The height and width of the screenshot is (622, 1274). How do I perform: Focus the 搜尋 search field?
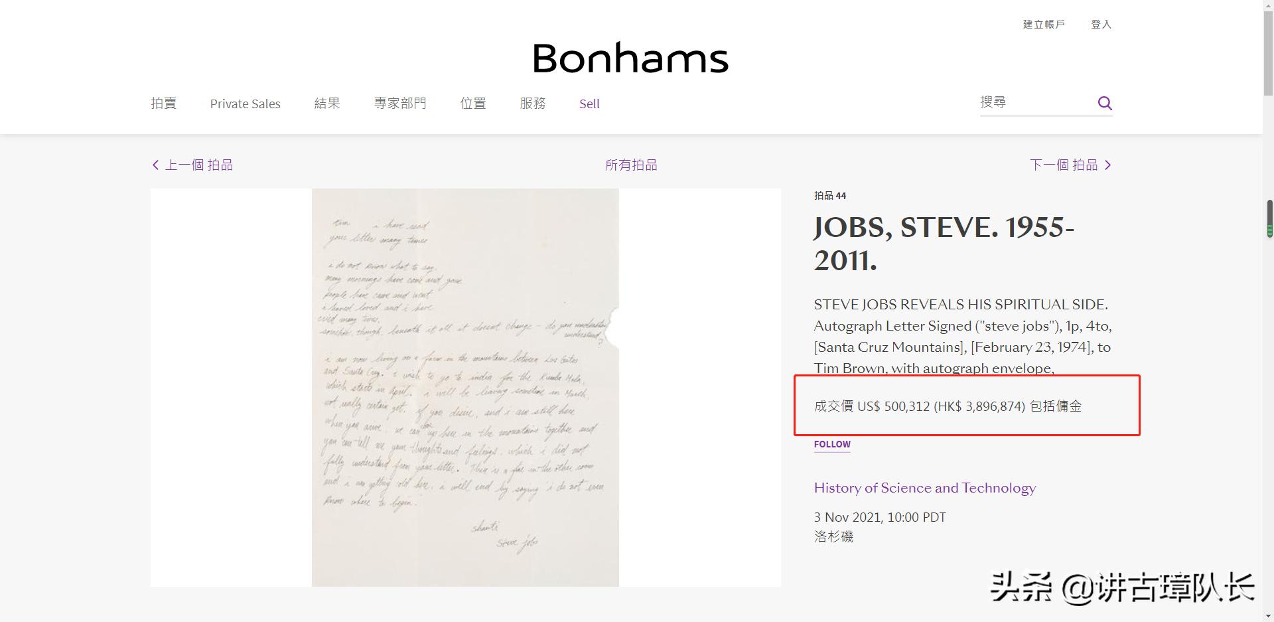tap(1034, 102)
